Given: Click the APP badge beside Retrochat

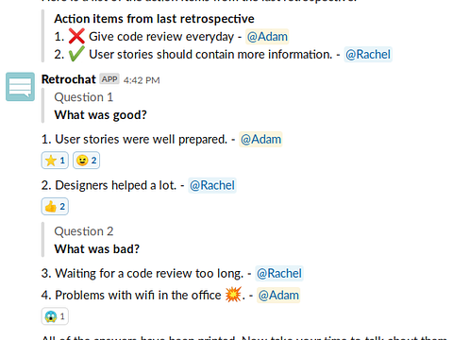Looking at the screenshot, I should [x=109, y=79].
